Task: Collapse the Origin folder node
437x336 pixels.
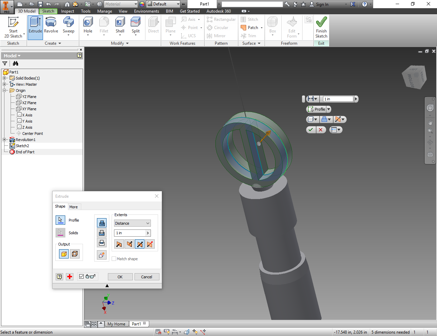Action: 4,90
